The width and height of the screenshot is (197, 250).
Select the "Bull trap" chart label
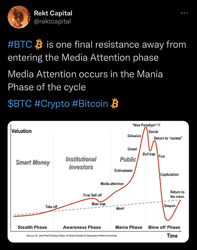coord(149,154)
